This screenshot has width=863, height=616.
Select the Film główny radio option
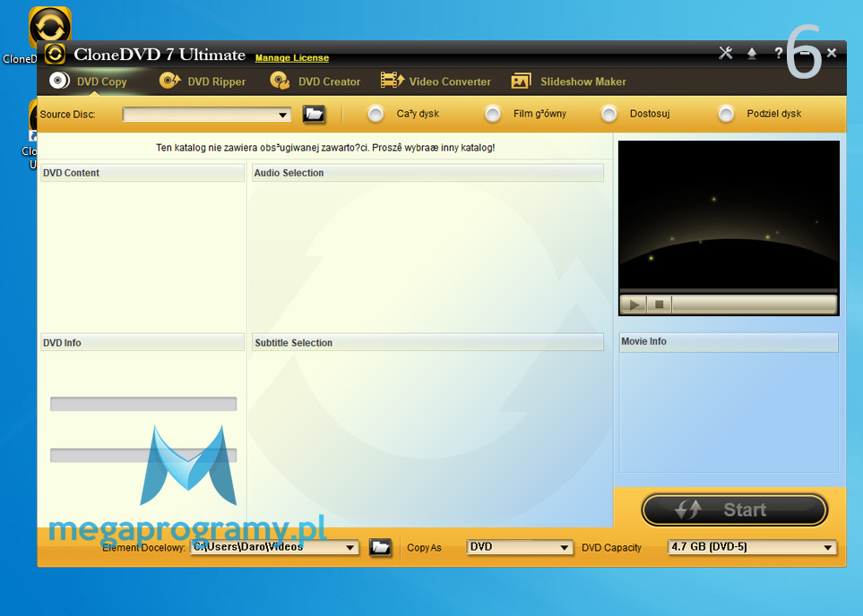493,114
